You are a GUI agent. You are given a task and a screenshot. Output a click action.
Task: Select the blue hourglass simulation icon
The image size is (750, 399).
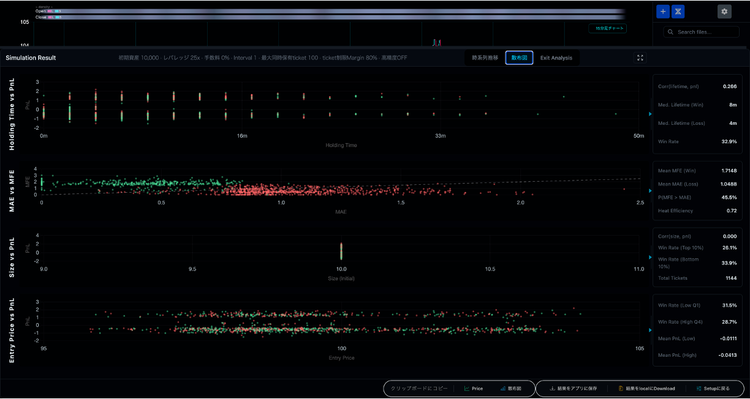(x=678, y=11)
